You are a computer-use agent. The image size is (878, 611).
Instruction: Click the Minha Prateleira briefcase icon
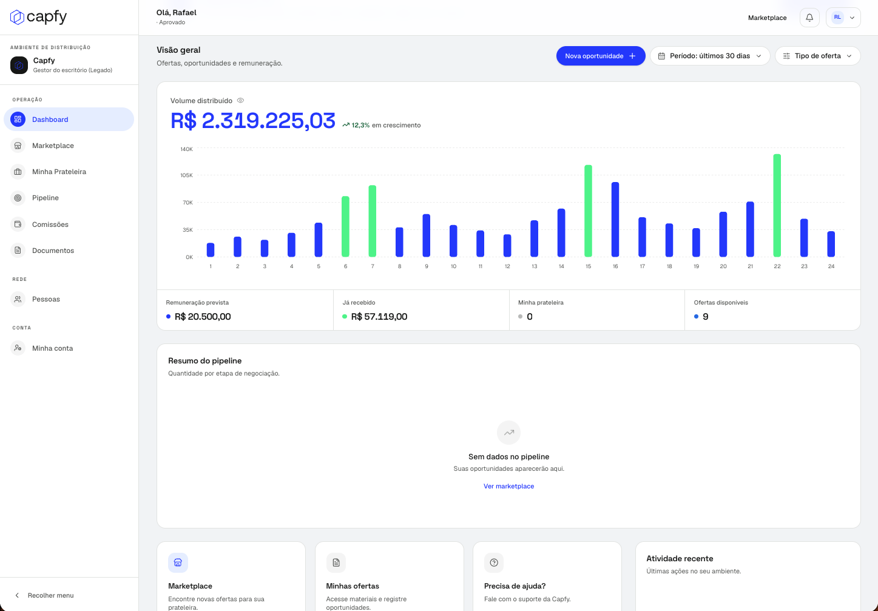point(18,172)
